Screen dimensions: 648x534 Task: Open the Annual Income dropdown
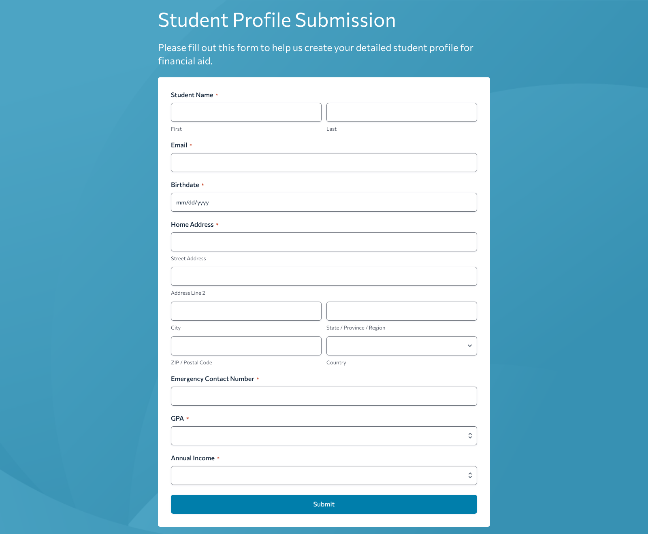click(324, 475)
